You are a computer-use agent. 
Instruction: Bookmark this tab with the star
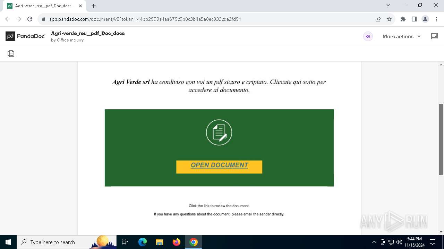tap(389, 19)
